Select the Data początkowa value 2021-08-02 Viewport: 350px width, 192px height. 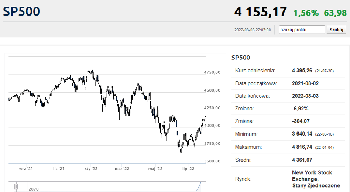pos(305,83)
